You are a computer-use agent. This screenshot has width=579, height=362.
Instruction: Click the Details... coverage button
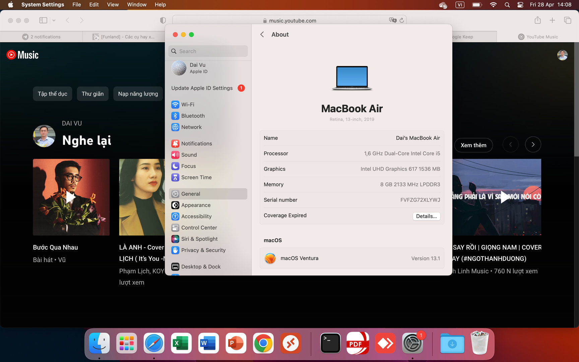(426, 216)
